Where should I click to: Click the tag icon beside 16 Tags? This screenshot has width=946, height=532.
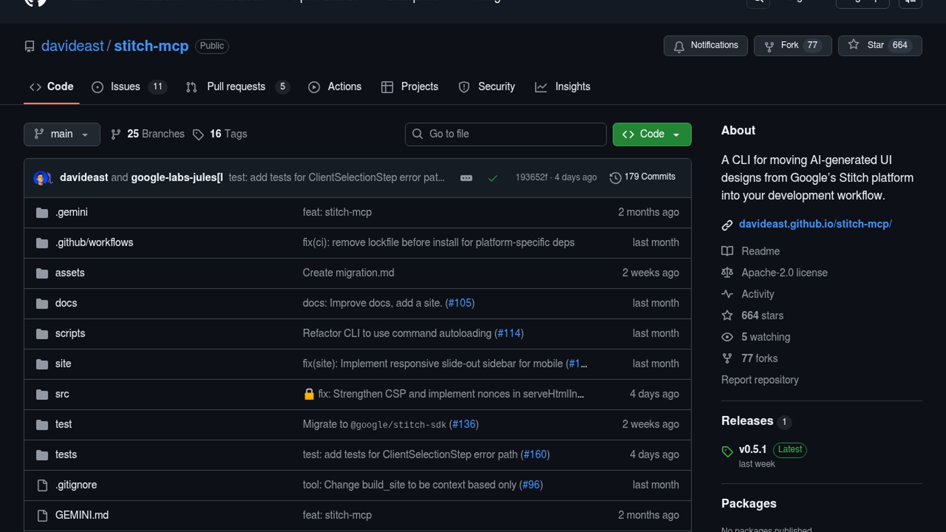(198, 134)
